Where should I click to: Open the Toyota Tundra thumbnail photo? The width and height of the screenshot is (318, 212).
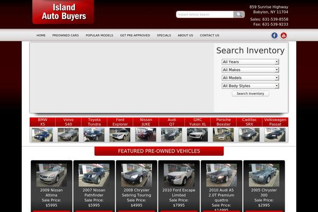click(94, 135)
